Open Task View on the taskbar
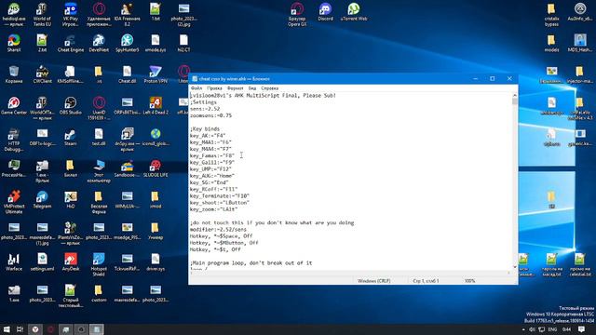Viewport: 596px width, 335px height. point(20,329)
